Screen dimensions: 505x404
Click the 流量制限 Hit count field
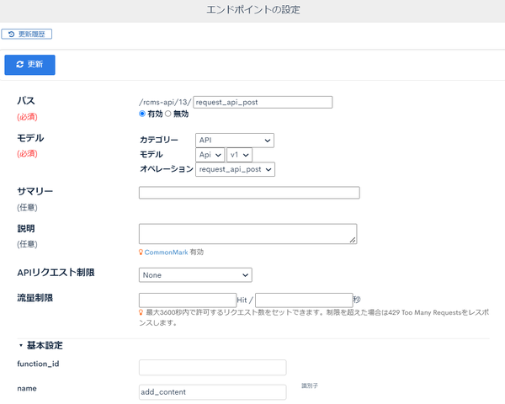[x=188, y=300]
